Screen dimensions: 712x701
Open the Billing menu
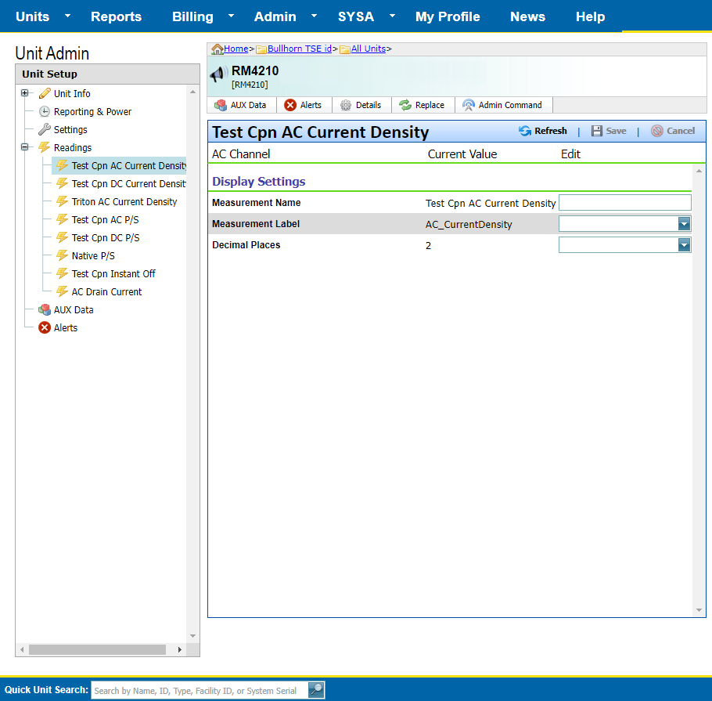[x=192, y=16]
